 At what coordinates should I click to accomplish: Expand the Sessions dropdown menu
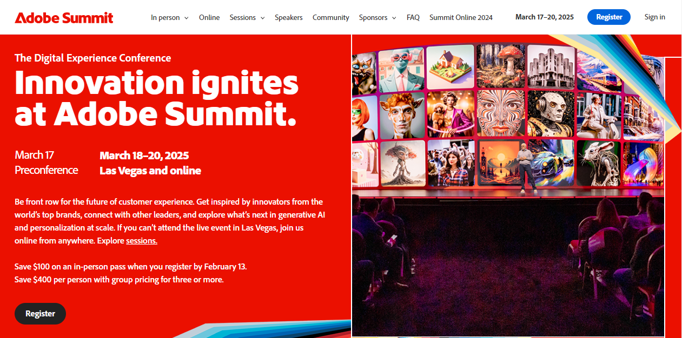[247, 17]
